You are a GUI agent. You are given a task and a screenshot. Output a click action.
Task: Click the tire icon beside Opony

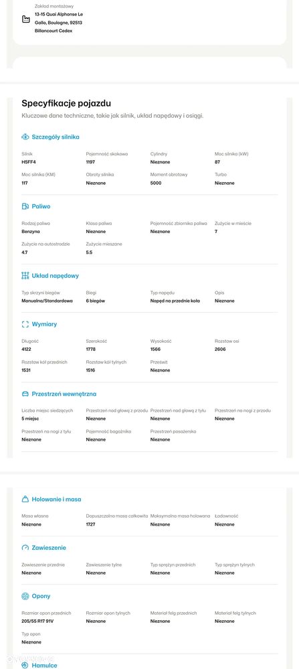click(x=25, y=596)
